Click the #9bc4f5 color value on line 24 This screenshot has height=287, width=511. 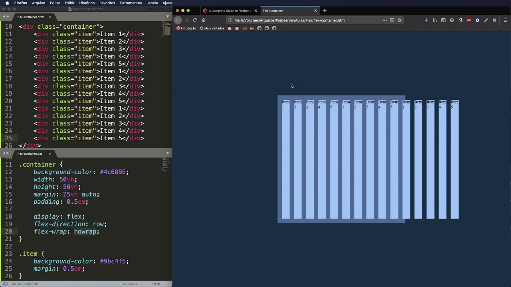tap(113, 261)
